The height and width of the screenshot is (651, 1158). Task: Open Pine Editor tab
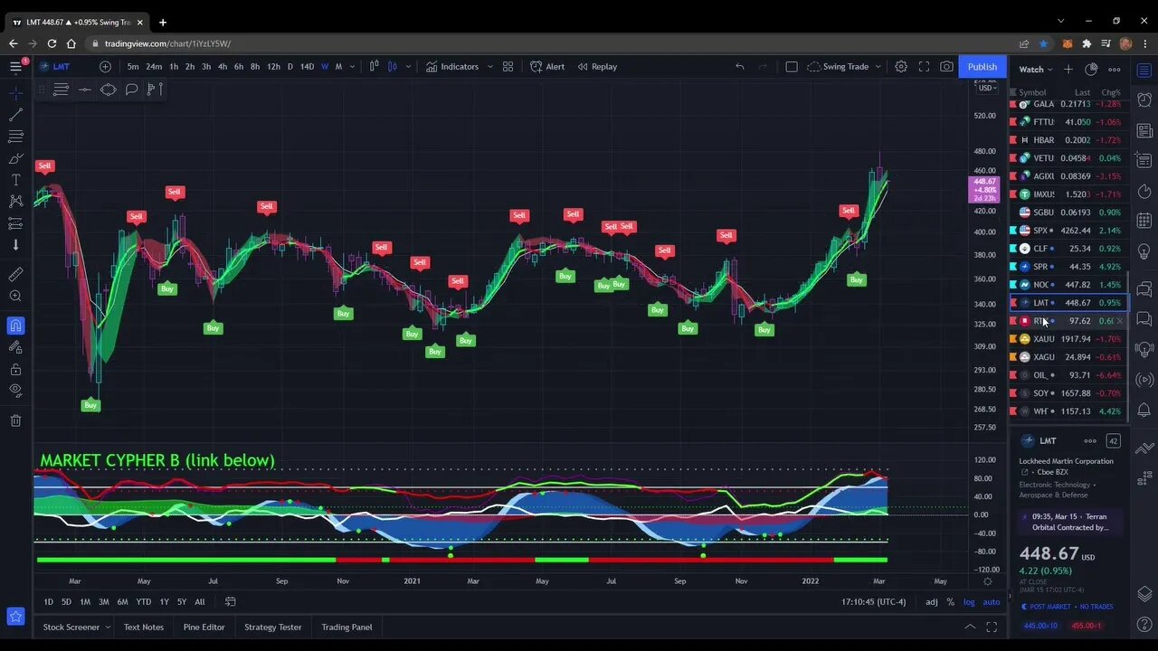click(204, 627)
